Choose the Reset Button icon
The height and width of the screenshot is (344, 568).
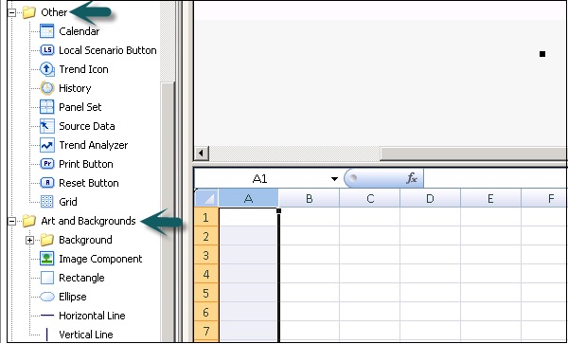[x=47, y=183]
